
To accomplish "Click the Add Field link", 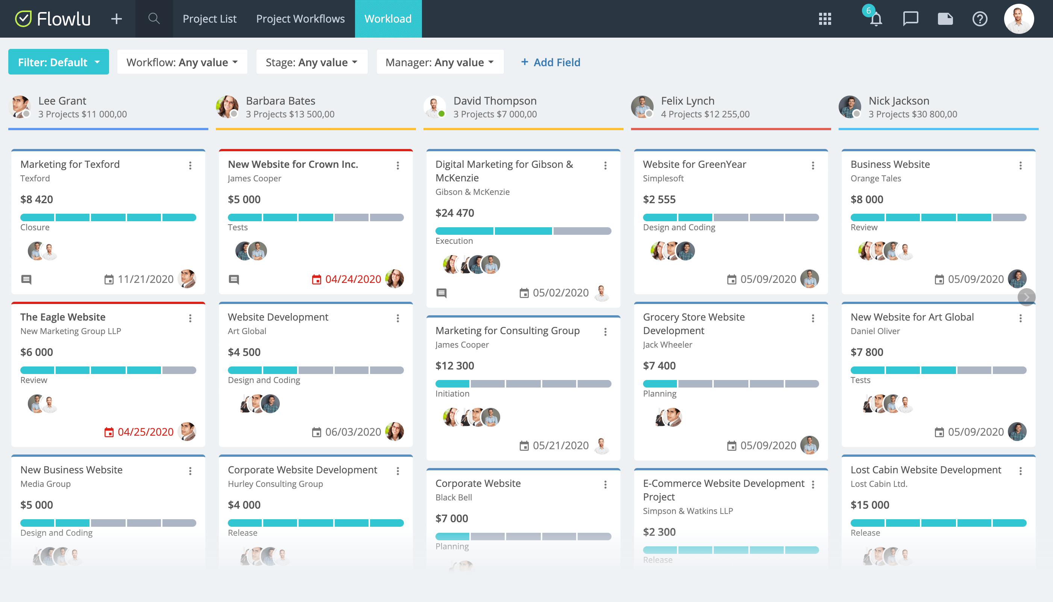I will click(x=550, y=62).
